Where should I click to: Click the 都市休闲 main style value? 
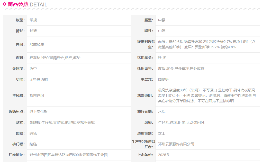[37, 96]
